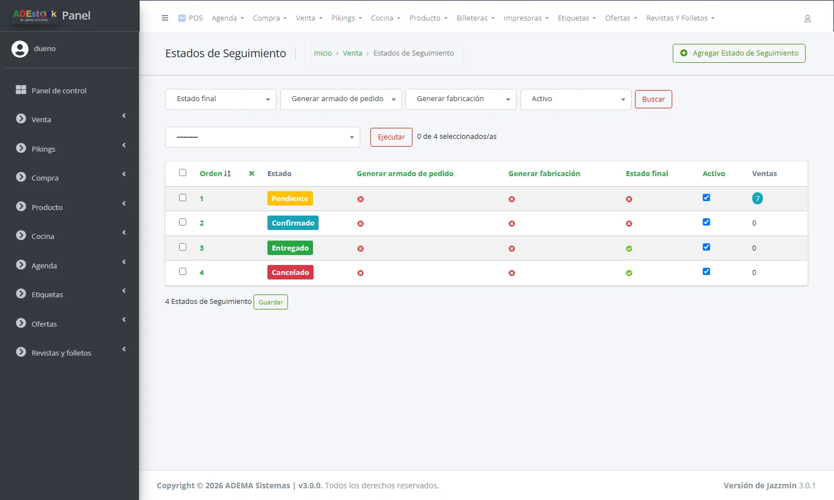Open the Estado final filter dropdown
The image size is (834, 500).
pos(221,99)
